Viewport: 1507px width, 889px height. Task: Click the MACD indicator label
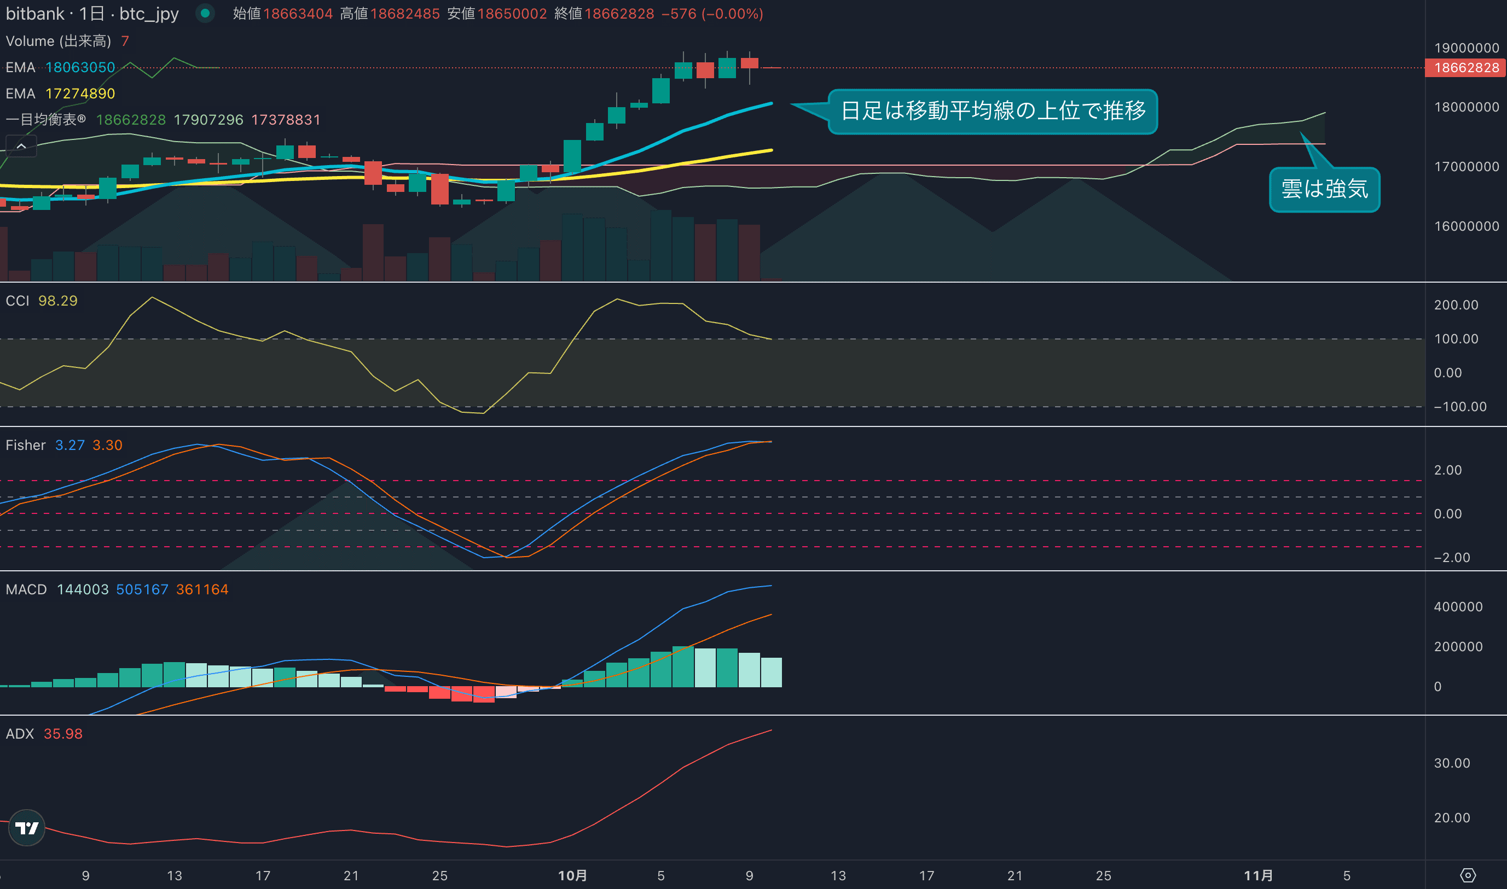[x=26, y=589]
